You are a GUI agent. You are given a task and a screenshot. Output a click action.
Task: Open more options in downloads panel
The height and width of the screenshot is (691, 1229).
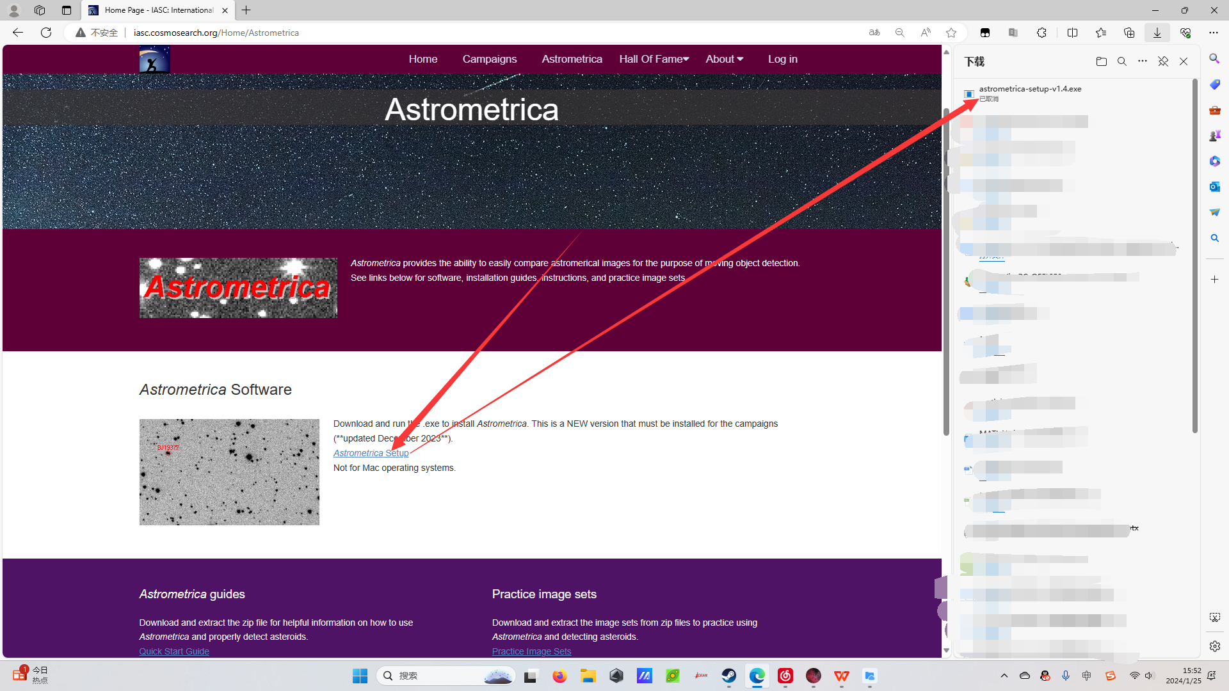coord(1143,61)
